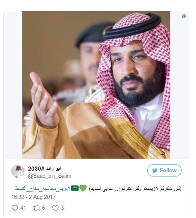The height and width of the screenshot is (218, 196).
Task: Click the #2030 tag in the display name
Action: (36, 169)
